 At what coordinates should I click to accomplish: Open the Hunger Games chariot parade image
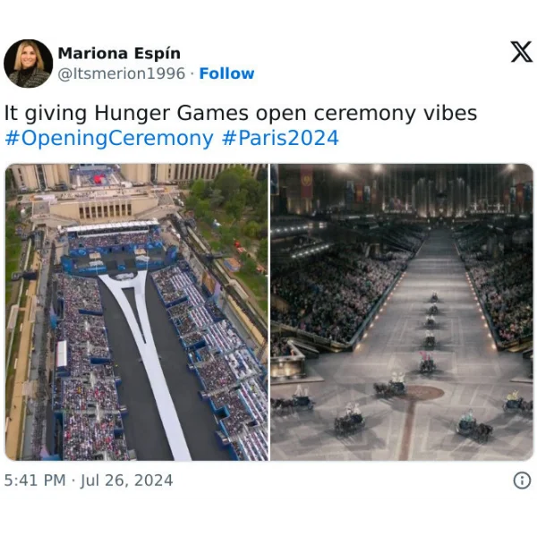pyautogui.click(x=402, y=312)
